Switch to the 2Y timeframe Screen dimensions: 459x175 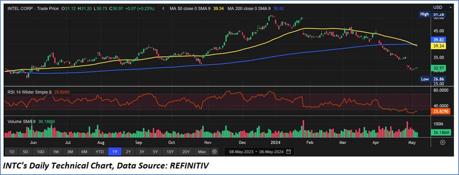pyautogui.click(x=128, y=152)
